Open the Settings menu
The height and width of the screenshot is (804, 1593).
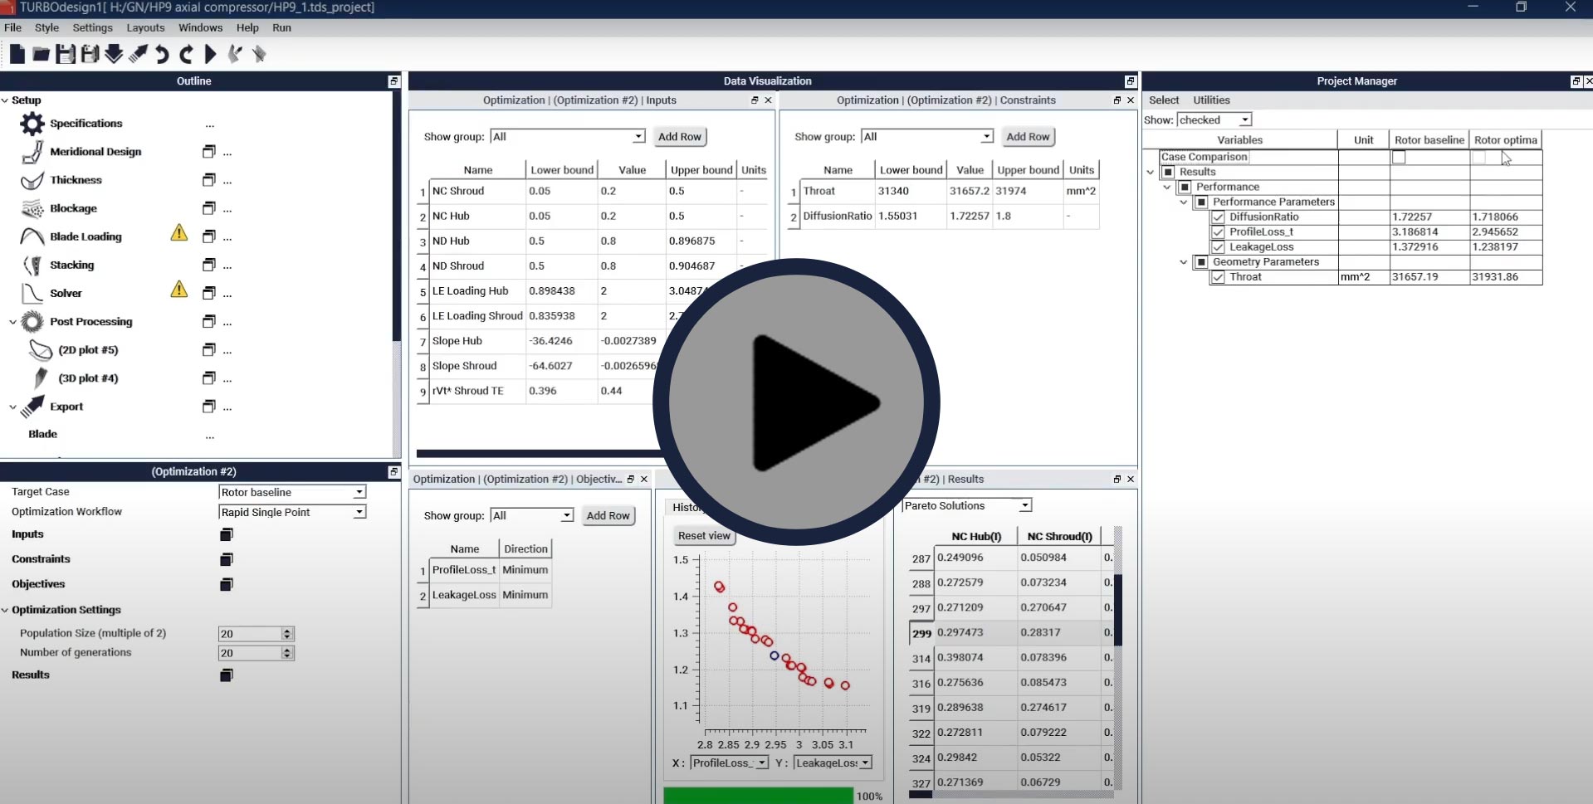(x=92, y=27)
